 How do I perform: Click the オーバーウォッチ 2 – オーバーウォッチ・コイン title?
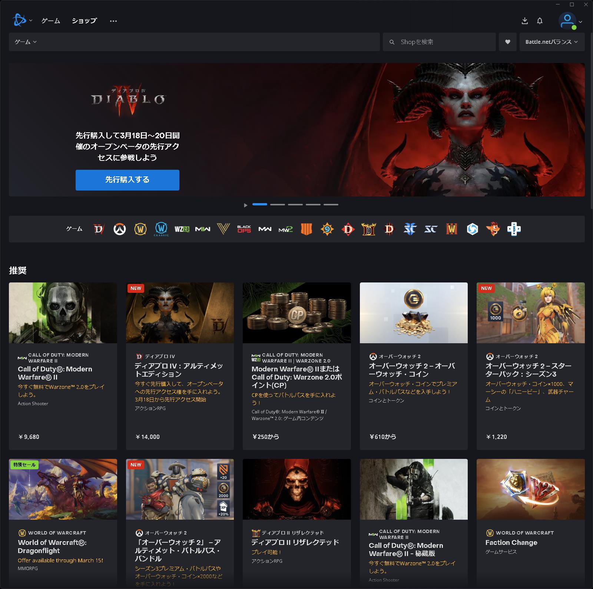[x=412, y=370]
